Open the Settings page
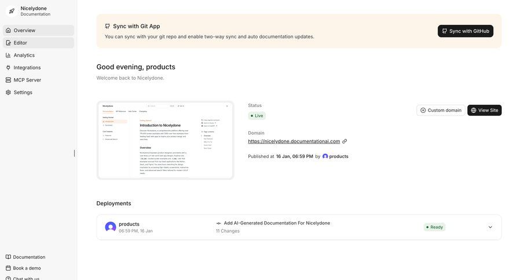The width and height of the screenshot is (521, 280). (x=23, y=93)
